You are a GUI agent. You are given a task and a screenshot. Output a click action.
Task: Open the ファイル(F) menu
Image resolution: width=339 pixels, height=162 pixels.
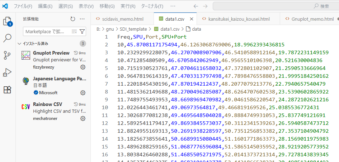[23, 6]
